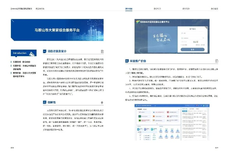Click the blue icon beside 创新性 heading

pos(45,102)
